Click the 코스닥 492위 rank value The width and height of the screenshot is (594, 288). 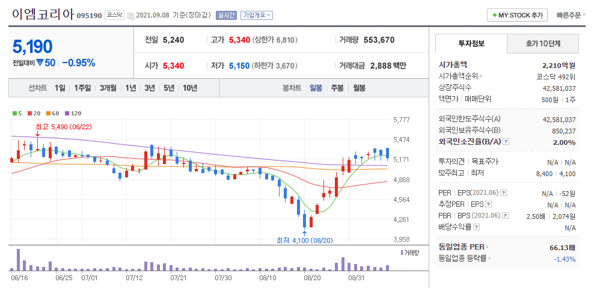[x=556, y=77]
